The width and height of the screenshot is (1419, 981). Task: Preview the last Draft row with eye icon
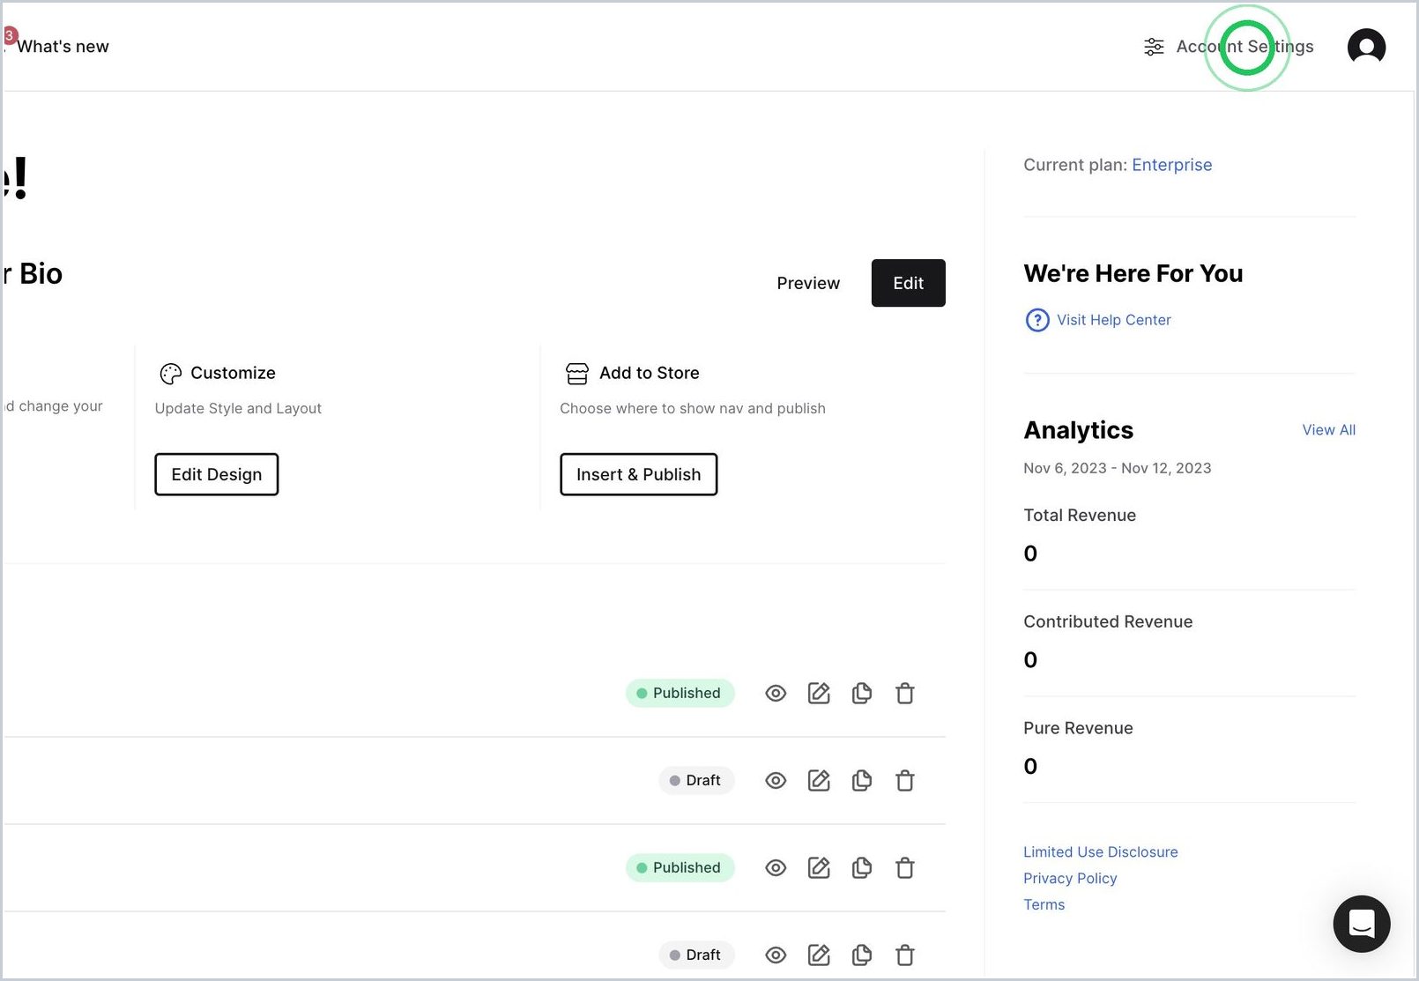(776, 955)
